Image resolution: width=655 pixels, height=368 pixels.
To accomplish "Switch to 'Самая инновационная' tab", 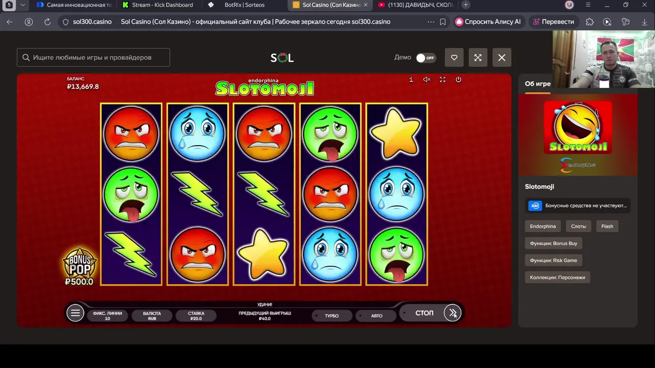I will pos(74,5).
